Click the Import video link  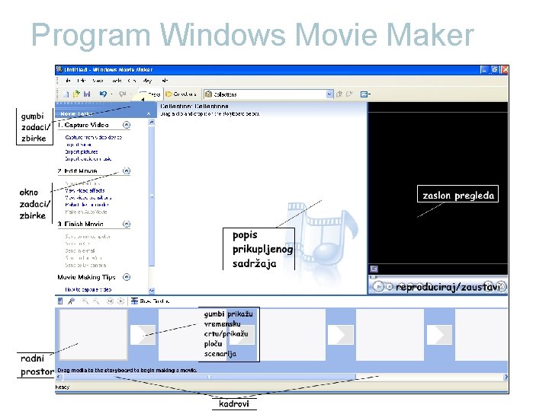(79, 145)
